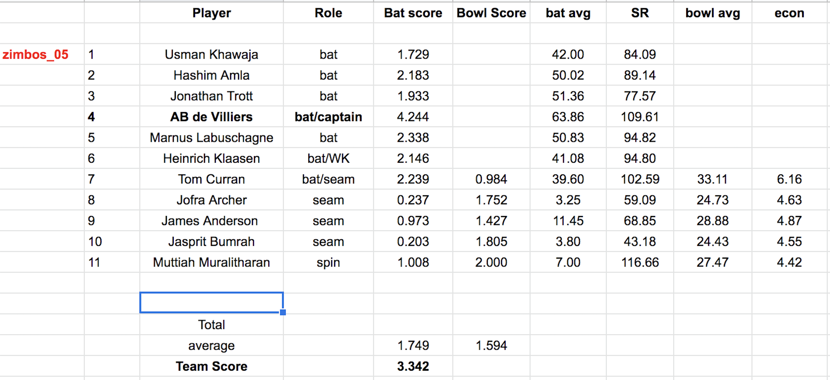Click average bat score 1.749 cell

(x=413, y=345)
